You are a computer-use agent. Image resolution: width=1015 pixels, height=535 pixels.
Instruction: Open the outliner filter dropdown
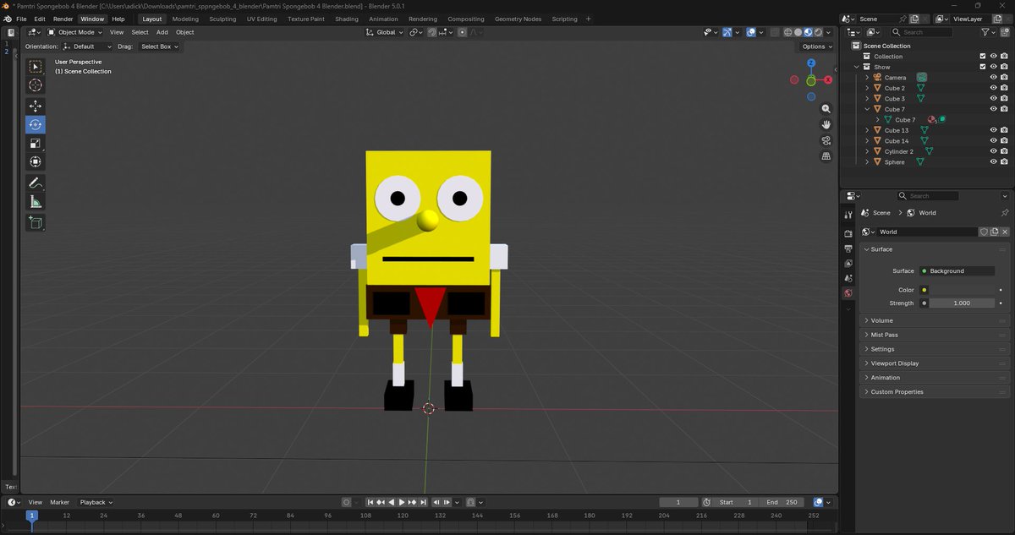(x=987, y=32)
